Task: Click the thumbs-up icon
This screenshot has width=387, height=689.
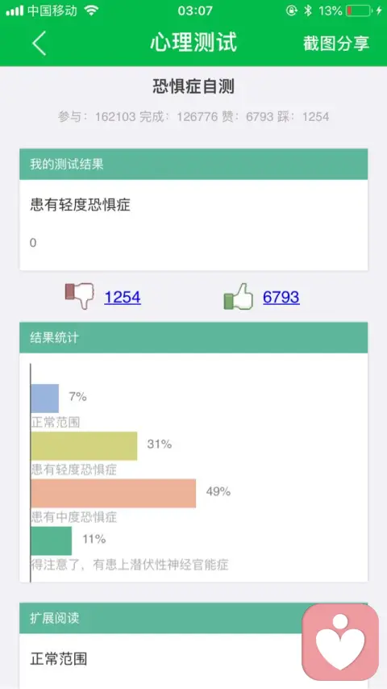Action: click(x=239, y=297)
